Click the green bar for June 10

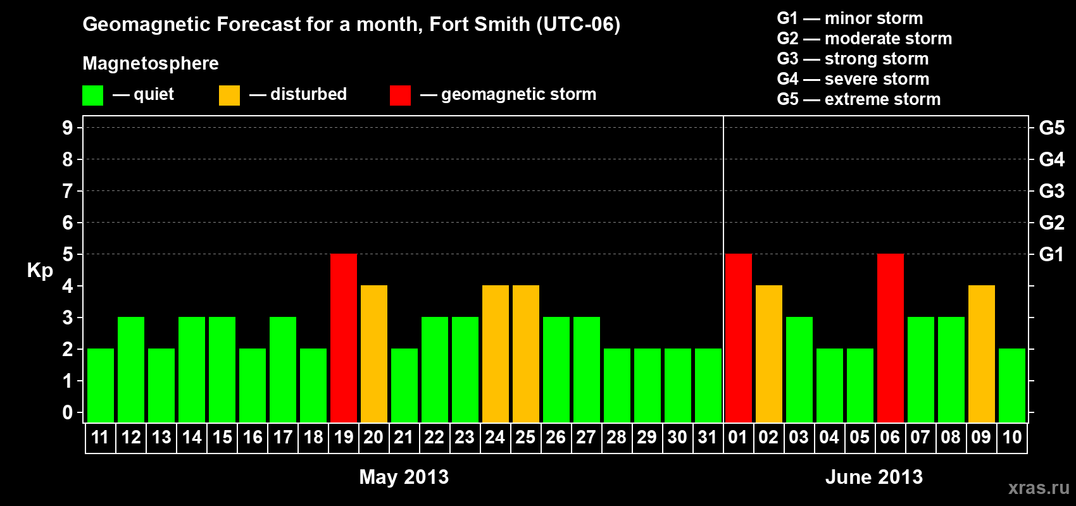click(1012, 385)
